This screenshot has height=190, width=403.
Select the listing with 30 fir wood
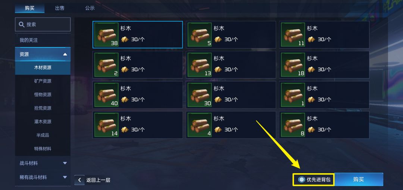tap(231, 95)
